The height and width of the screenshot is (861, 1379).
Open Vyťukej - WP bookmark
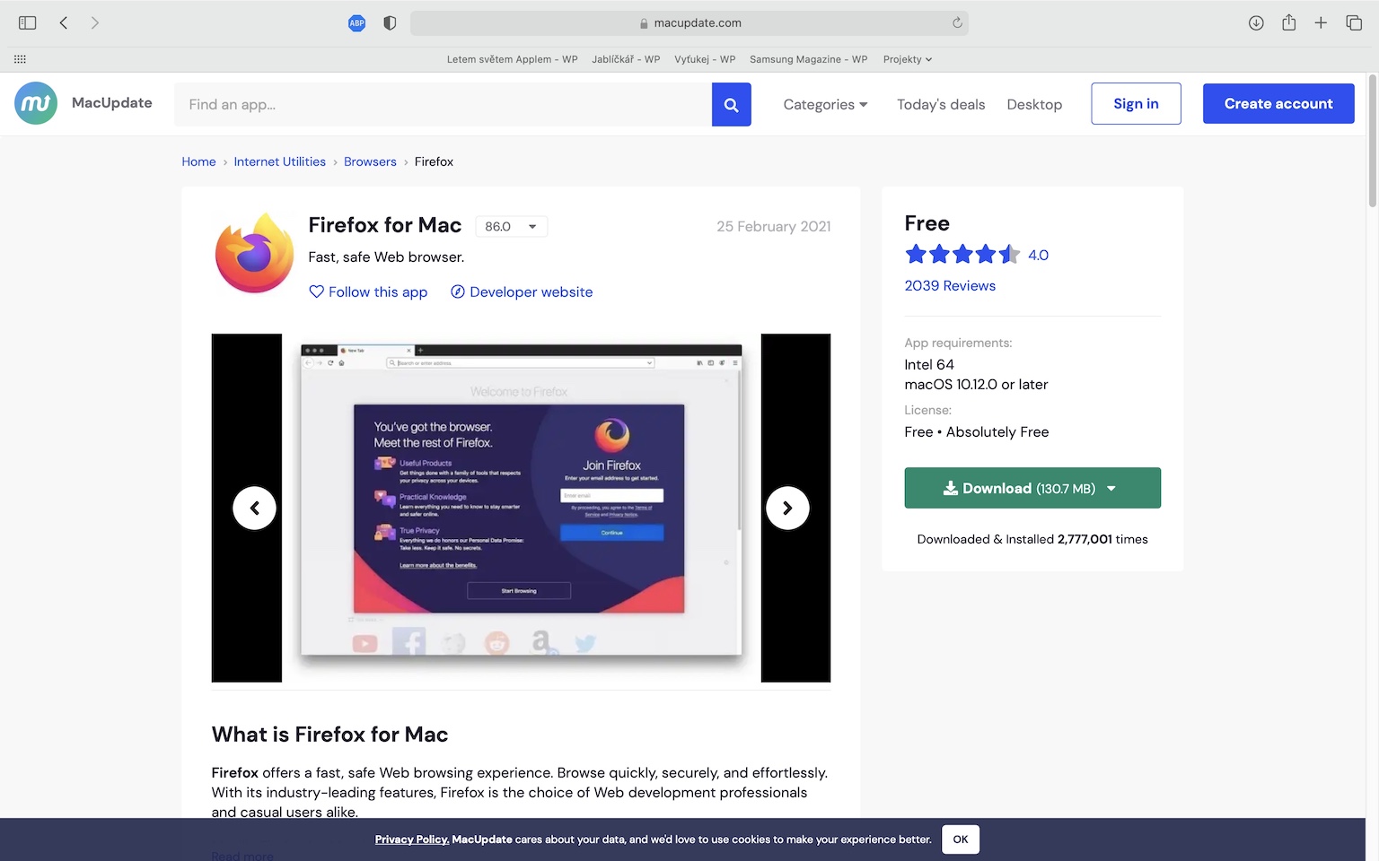705,59
